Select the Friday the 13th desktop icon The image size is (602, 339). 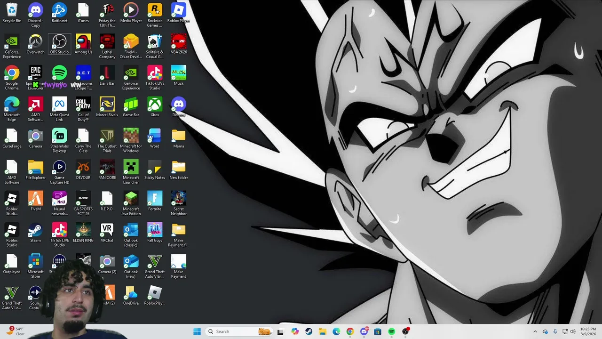click(x=107, y=15)
